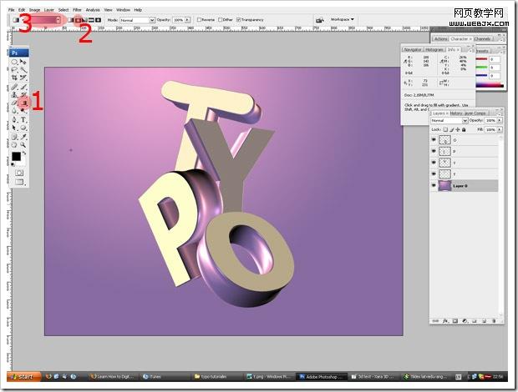Open the gradient Opacity slider arrow

(187, 20)
